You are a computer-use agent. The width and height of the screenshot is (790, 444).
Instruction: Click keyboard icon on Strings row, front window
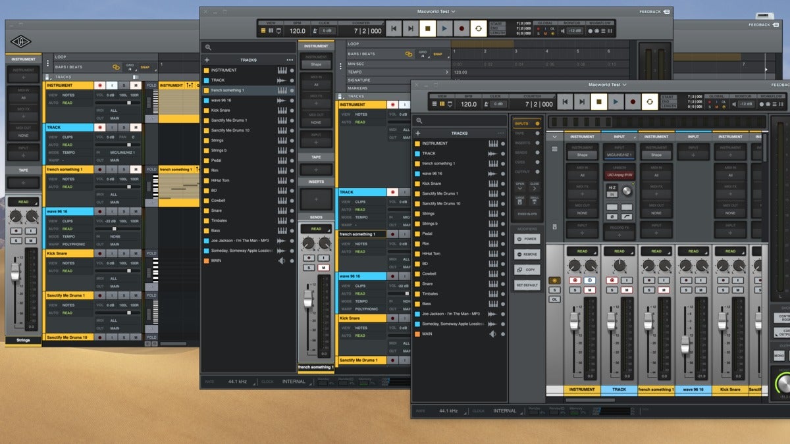(x=492, y=214)
